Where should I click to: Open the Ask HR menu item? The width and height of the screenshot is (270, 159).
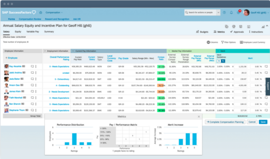(x=77, y=19)
